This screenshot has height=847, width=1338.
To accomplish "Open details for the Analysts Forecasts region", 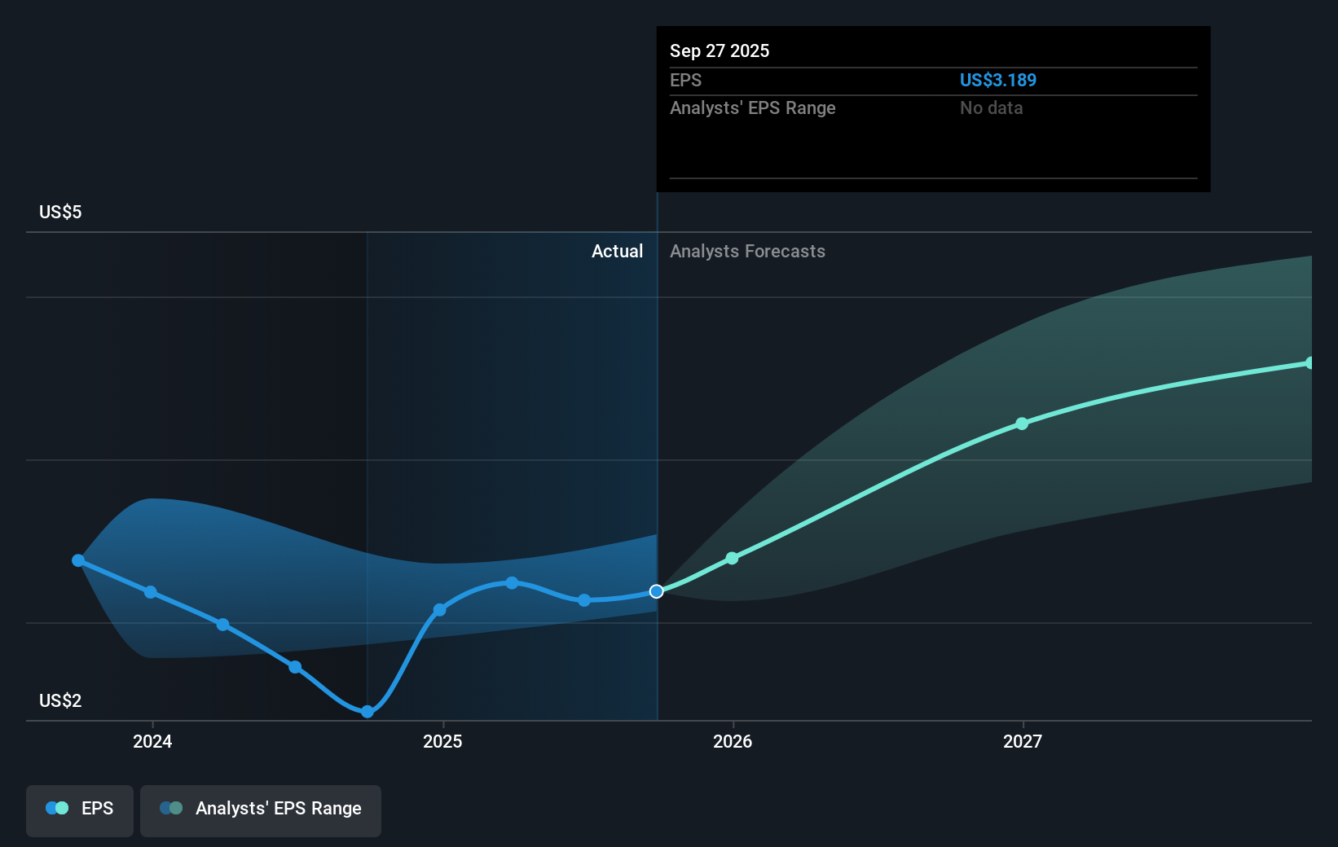I will [x=747, y=252].
